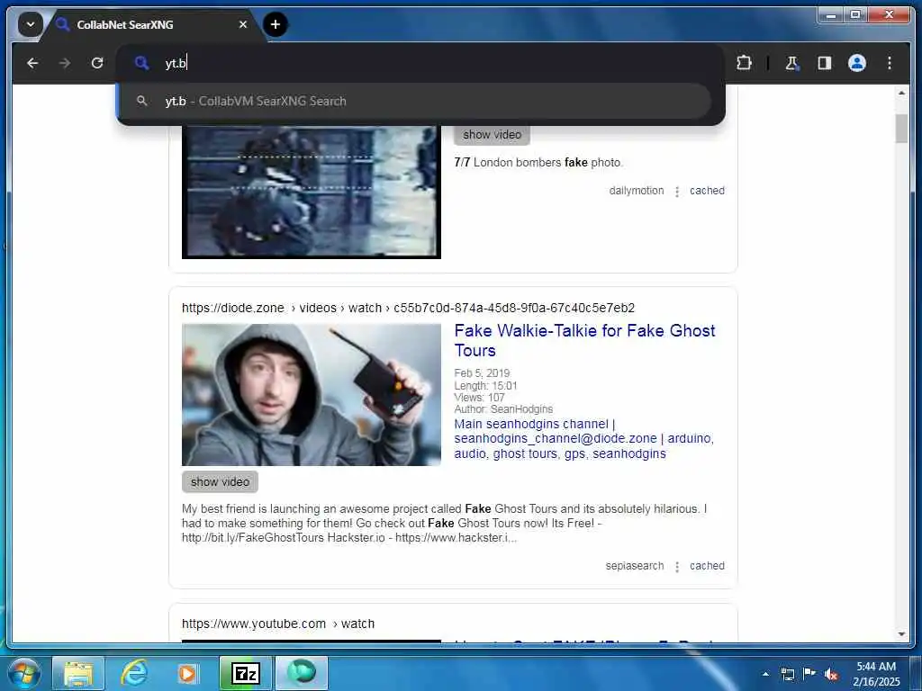Click the forward navigation arrow
Screen dimensions: 922x691
(x=65, y=63)
